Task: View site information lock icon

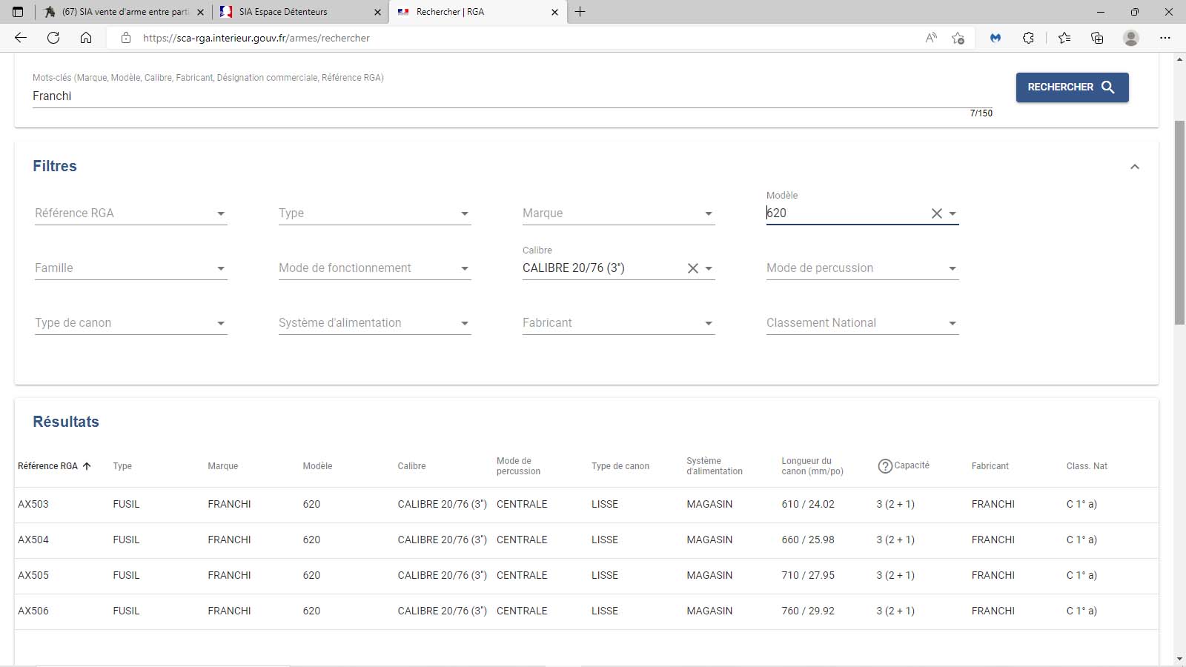Action: pyautogui.click(x=126, y=38)
